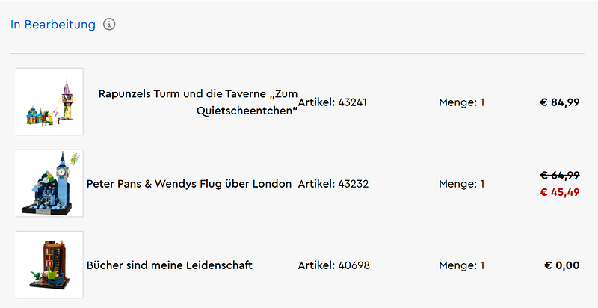Open the In Bearbeitung status link
Screen dimensions: 598x308
click(x=53, y=25)
